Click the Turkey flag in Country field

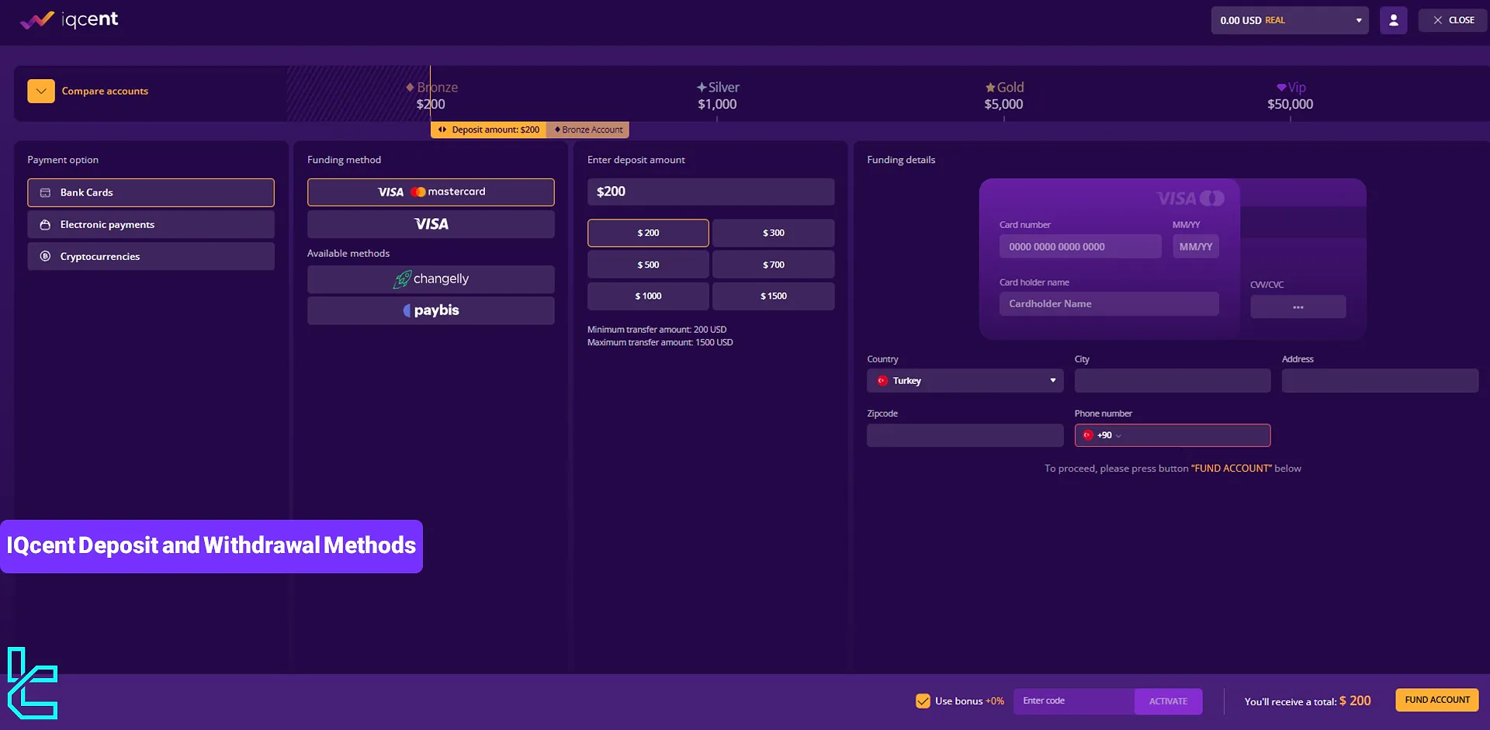point(882,381)
